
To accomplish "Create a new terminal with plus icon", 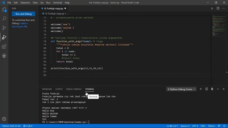I will click(201, 89).
